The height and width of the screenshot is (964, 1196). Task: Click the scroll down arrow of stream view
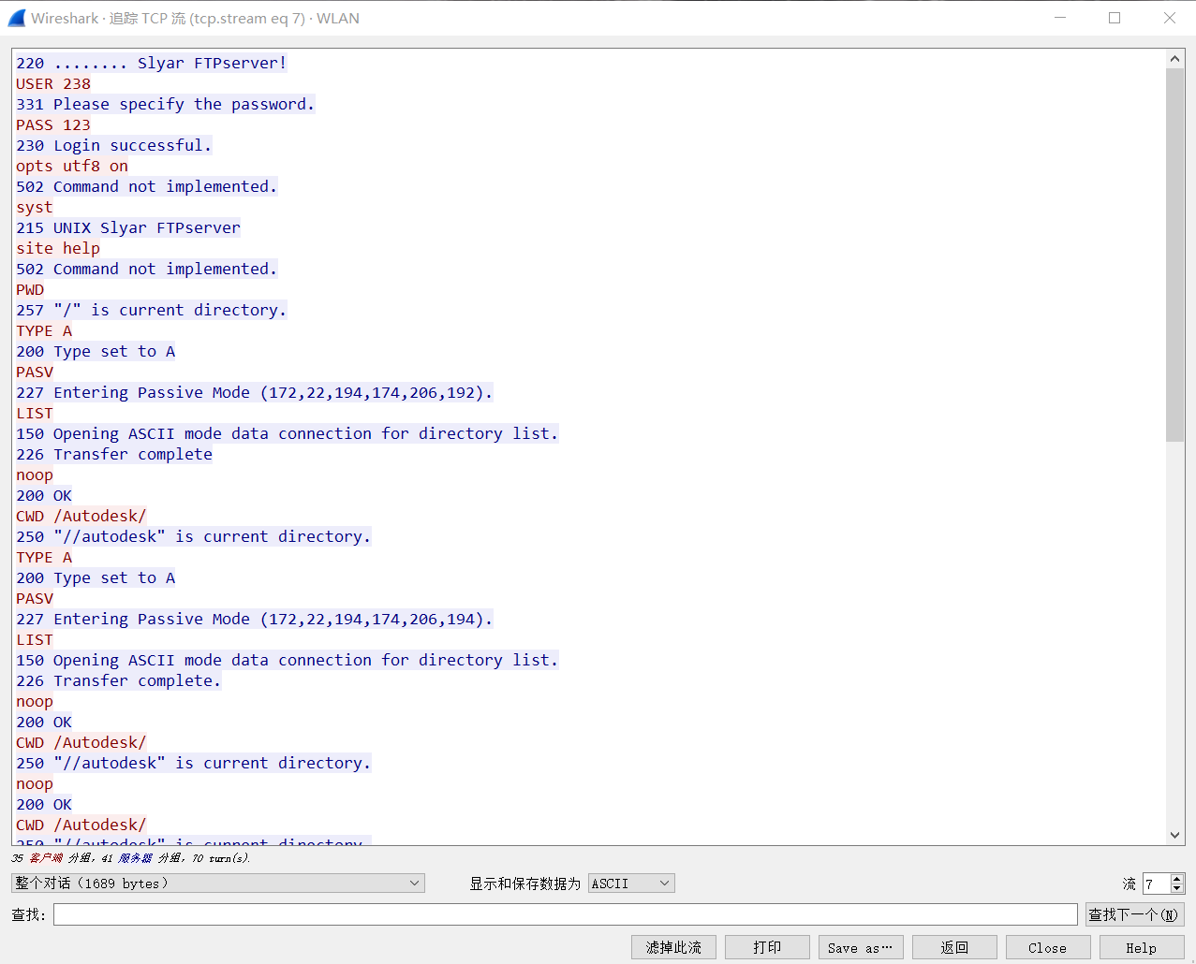pyautogui.click(x=1175, y=835)
